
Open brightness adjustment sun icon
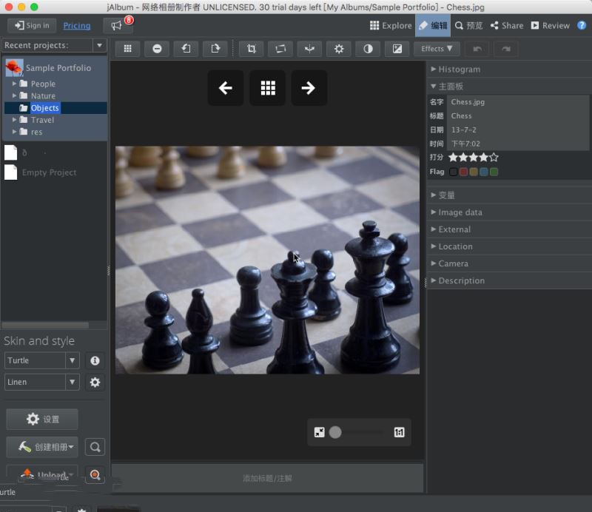[x=339, y=49]
